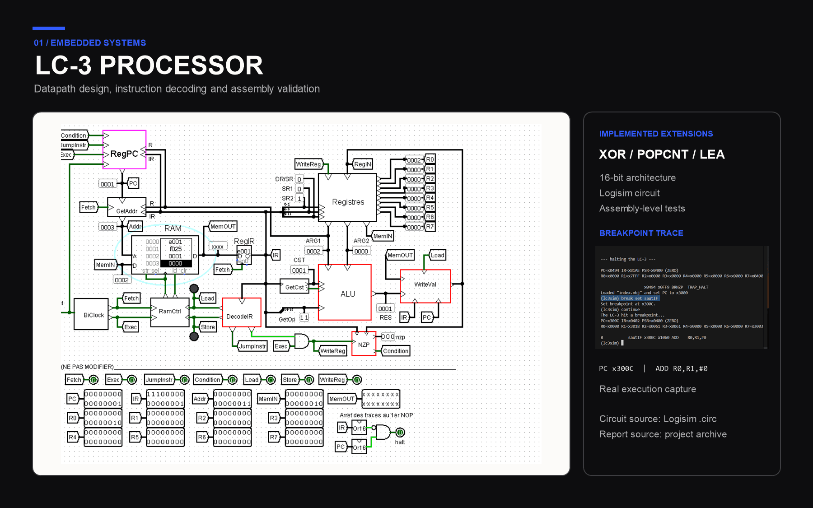813x508 pixels.
Task: Click the R0 register label
Action: click(x=430, y=159)
